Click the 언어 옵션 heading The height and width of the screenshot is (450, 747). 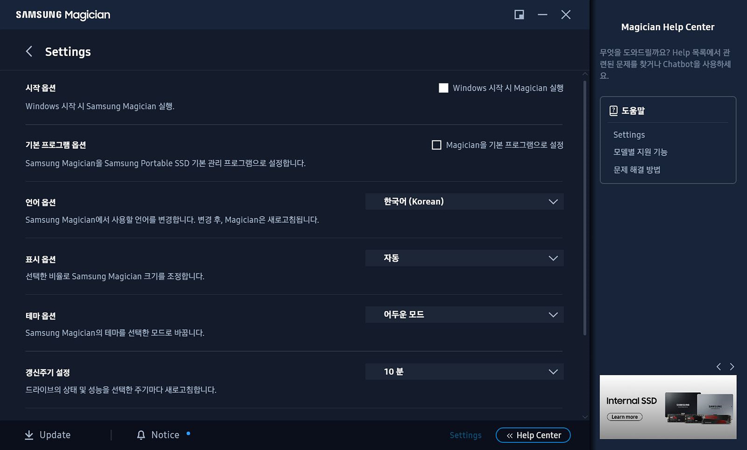(x=41, y=202)
